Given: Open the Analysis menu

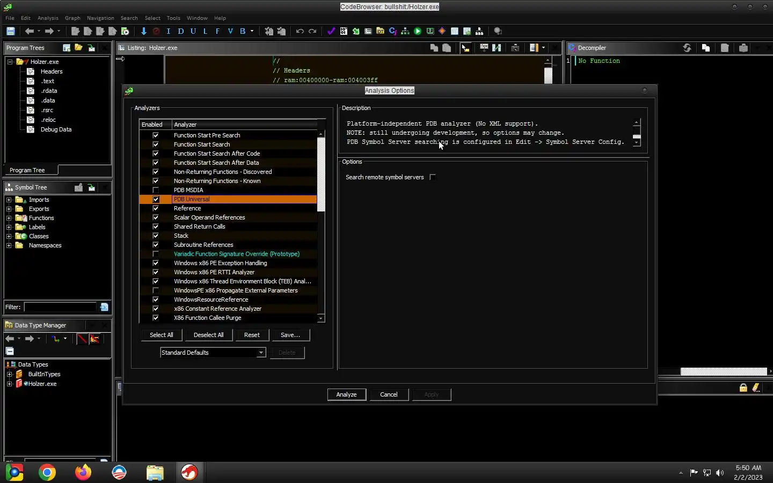Looking at the screenshot, I should pos(48,18).
